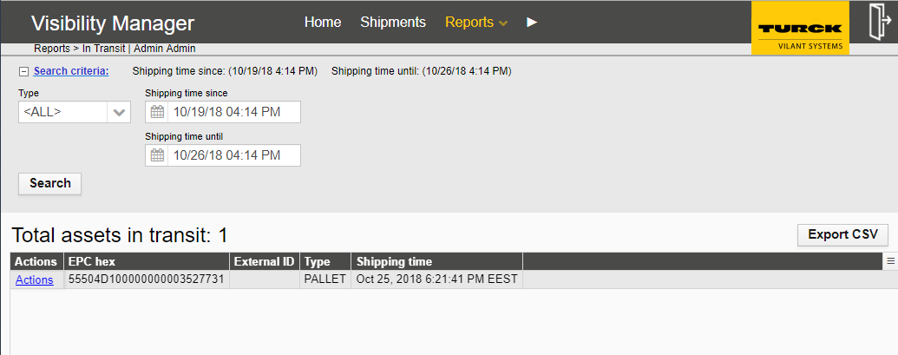Open calendar for Shipping time until

pyautogui.click(x=157, y=155)
